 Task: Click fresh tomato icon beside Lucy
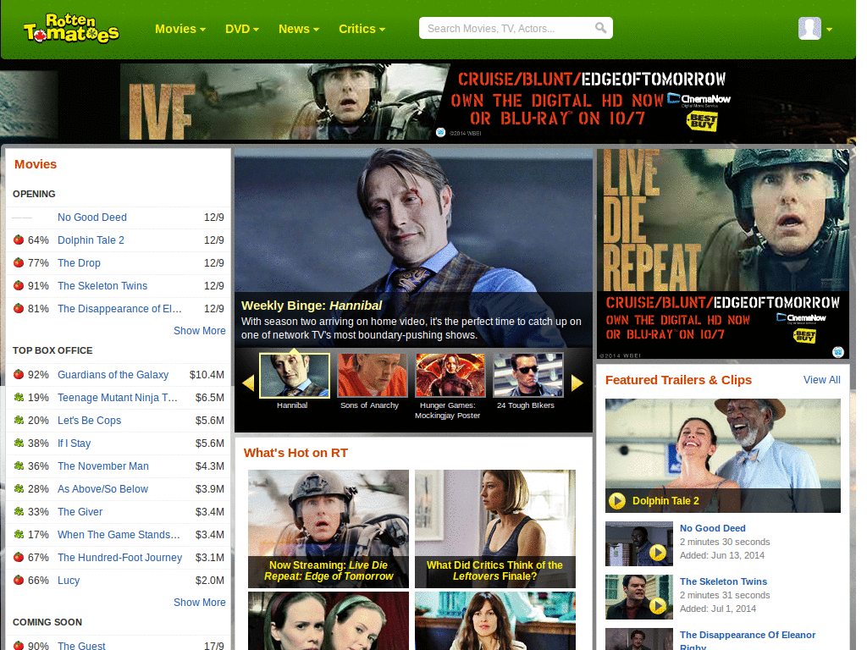pyautogui.click(x=19, y=580)
